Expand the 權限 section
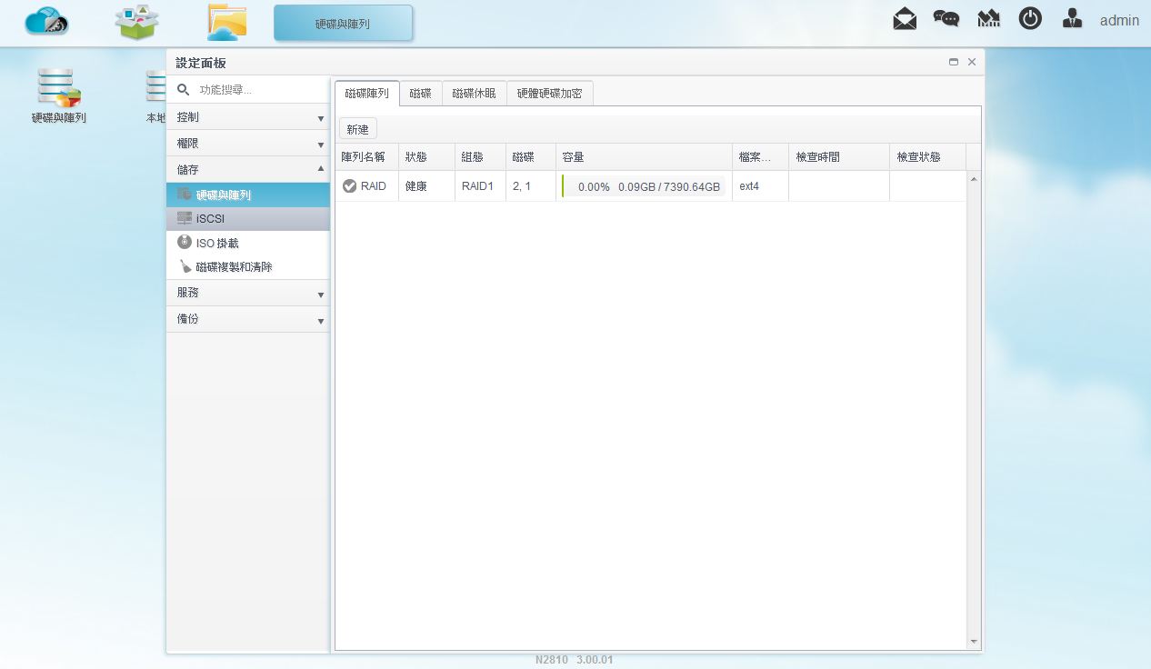Image resolution: width=1151 pixels, height=669 pixels. [x=247, y=144]
